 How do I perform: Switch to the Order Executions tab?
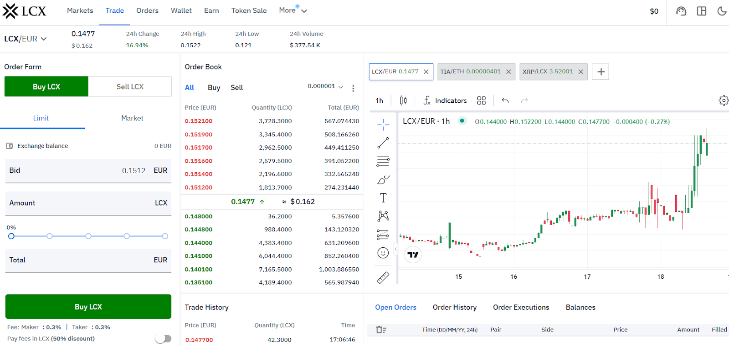[x=521, y=307]
